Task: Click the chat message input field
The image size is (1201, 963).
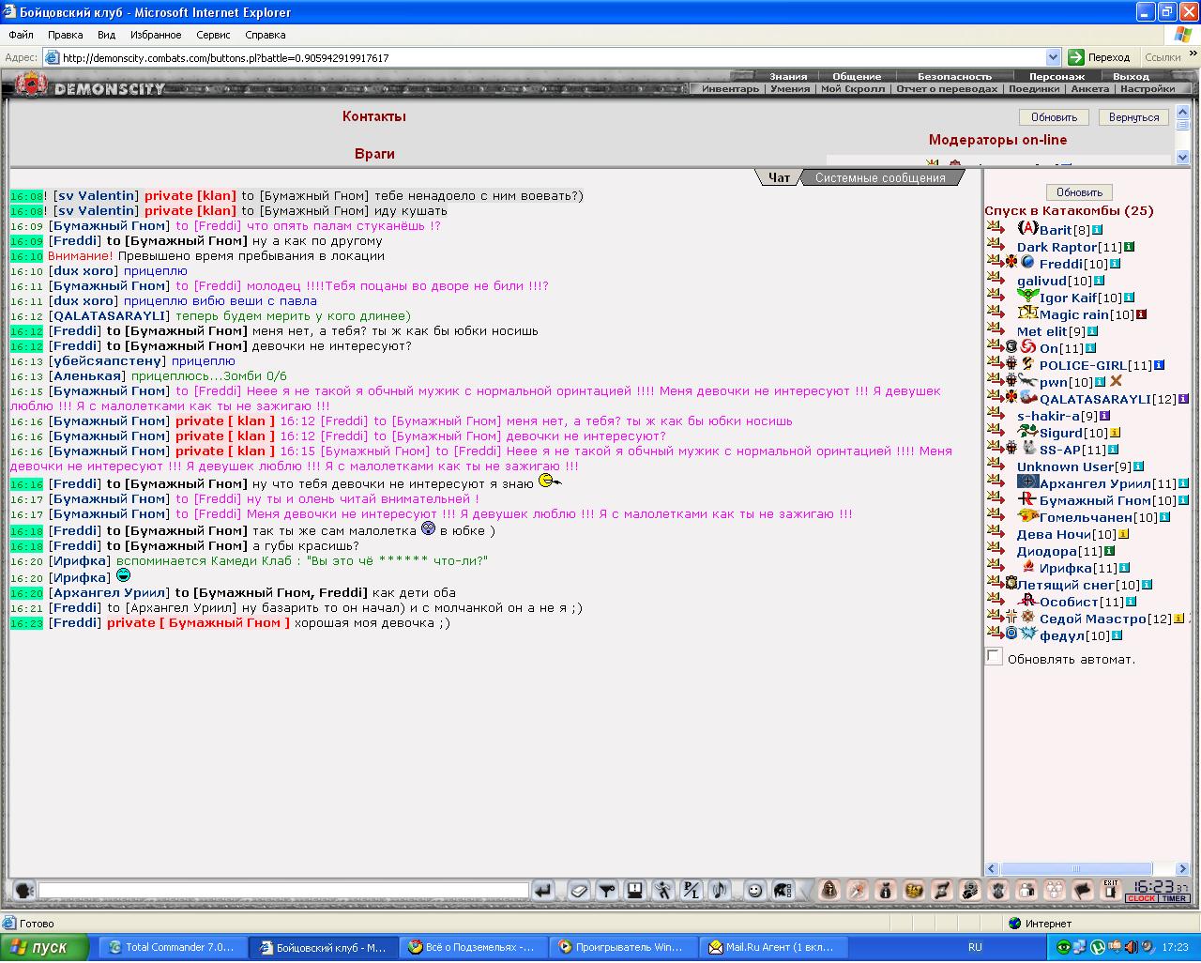Action: pyautogui.click(x=283, y=890)
